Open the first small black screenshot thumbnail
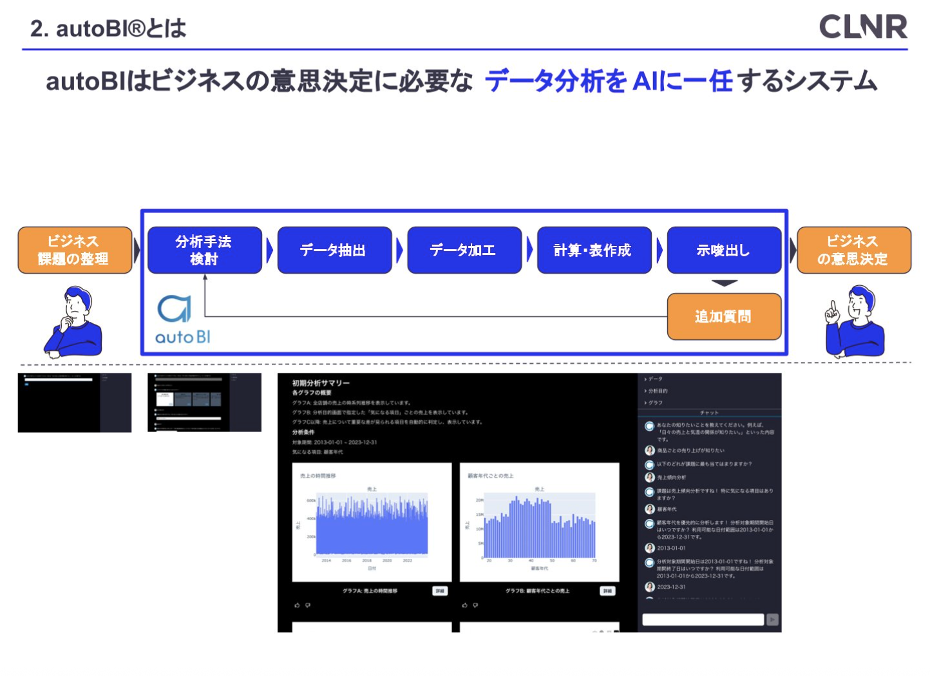This screenshot has height=676, width=930. 75,402
